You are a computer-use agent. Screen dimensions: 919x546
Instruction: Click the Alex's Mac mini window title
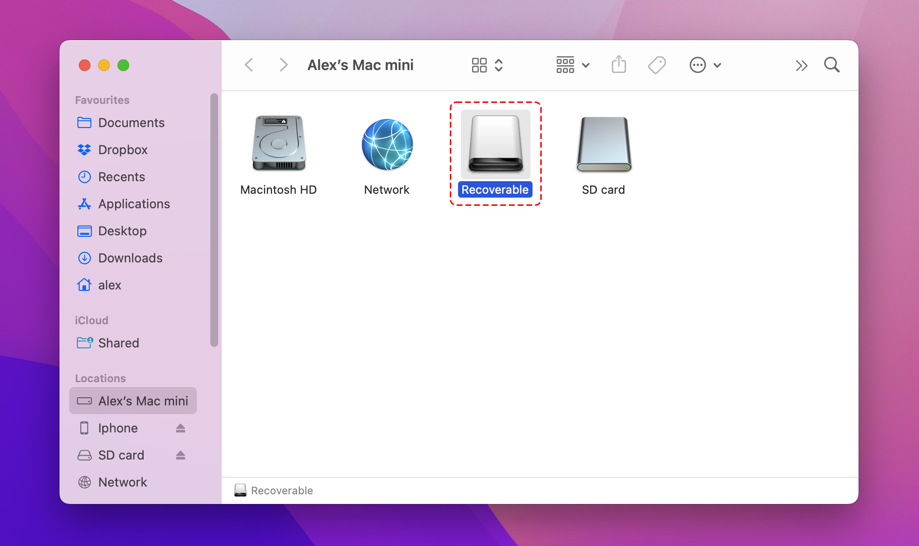click(x=360, y=65)
